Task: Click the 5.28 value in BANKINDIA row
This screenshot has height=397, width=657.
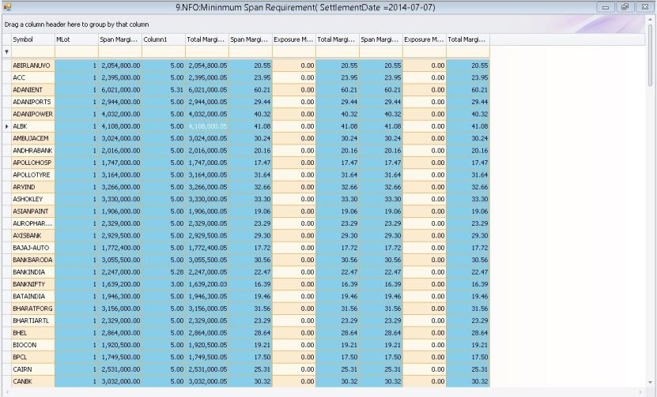Action: pyautogui.click(x=164, y=272)
